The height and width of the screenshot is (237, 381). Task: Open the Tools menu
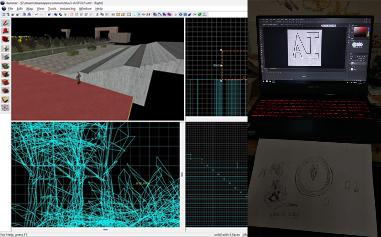click(x=53, y=8)
